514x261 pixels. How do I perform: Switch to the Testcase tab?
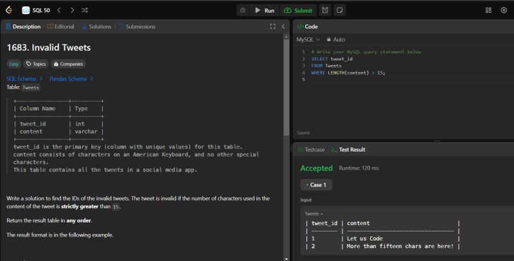[x=311, y=150]
